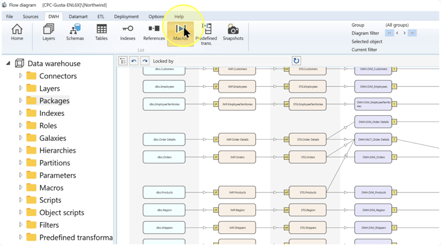Select the DWH ribbon tab

53,17
